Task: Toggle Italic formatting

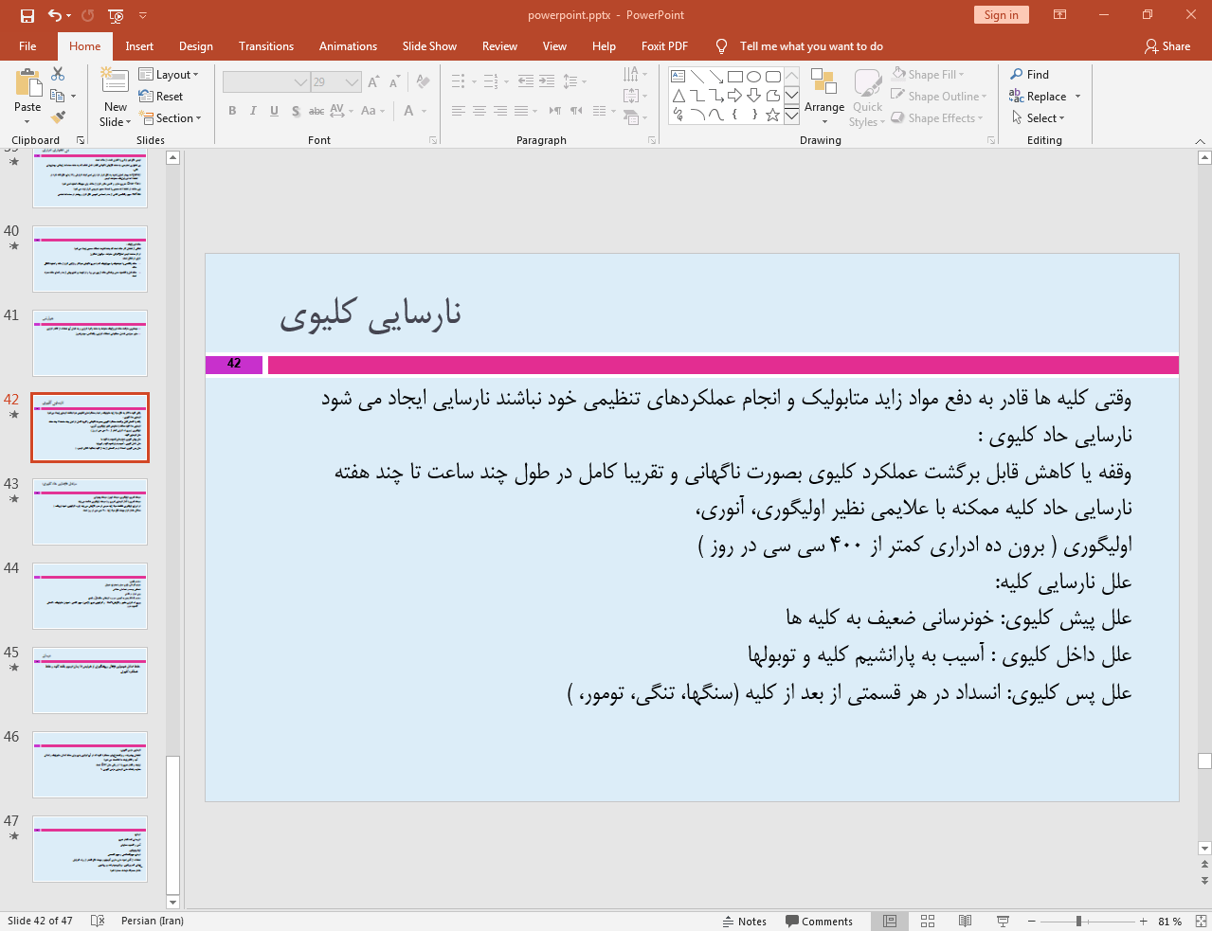Action: coord(253,111)
